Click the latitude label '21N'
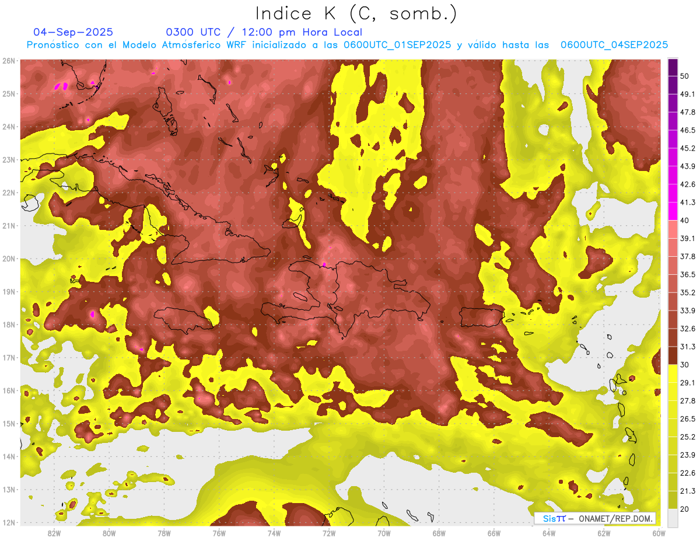Screen dimensions: 700x541 9,225
